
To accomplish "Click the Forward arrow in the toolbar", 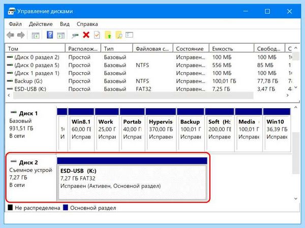I will coord(21,35).
